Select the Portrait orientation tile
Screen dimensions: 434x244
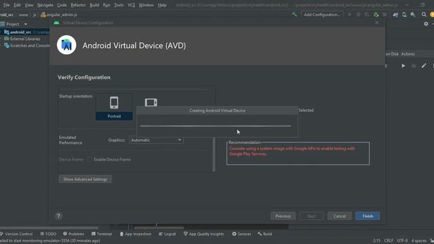[114, 107]
